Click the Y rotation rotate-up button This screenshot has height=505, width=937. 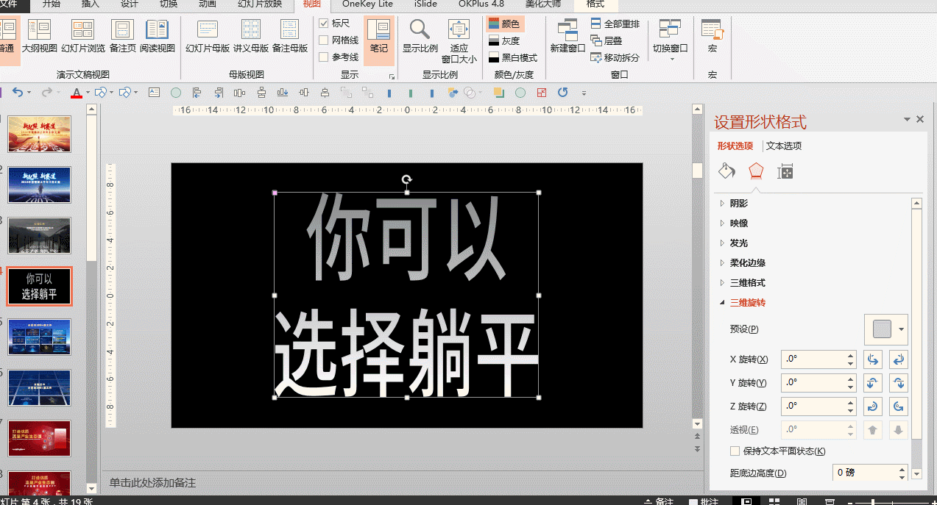(x=873, y=383)
